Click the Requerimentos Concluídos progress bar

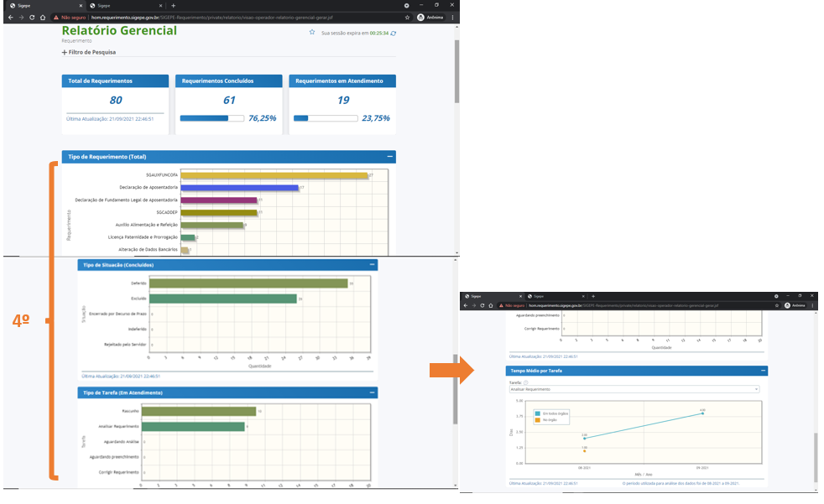211,118
